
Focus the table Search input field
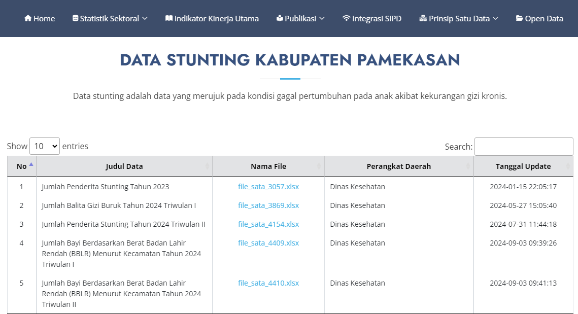524,147
